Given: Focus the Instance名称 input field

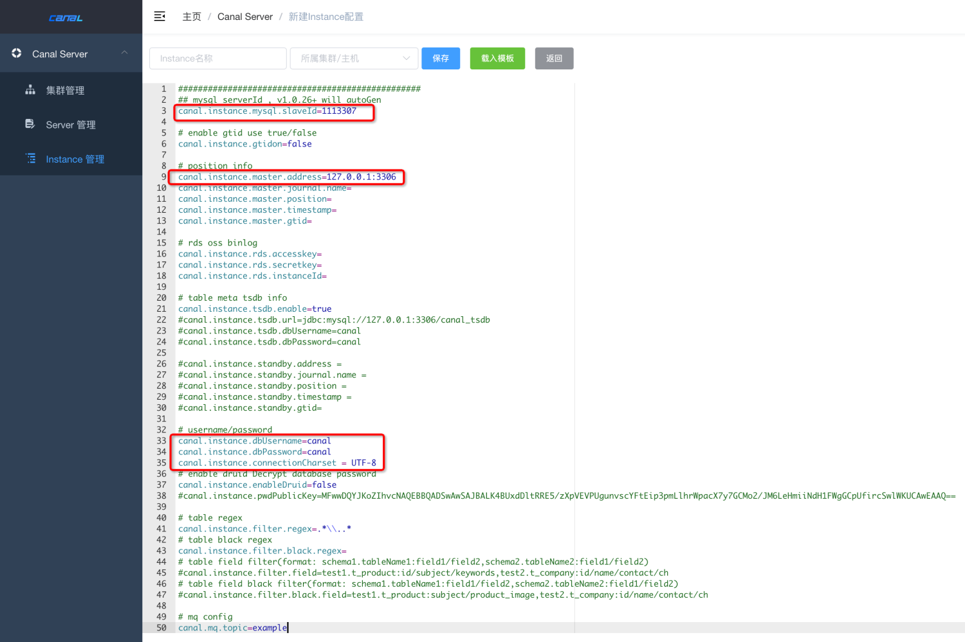Looking at the screenshot, I should coord(218,58).
